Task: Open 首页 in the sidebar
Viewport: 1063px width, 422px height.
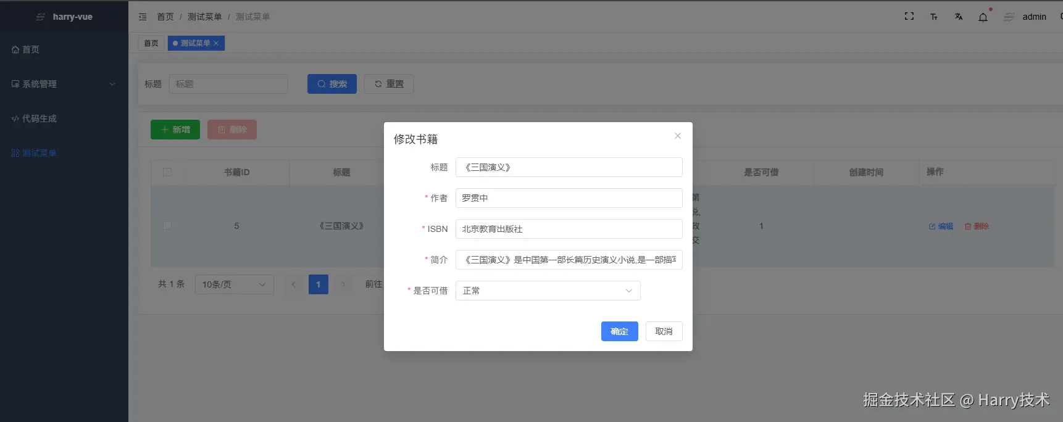Action: pos(64,49)
